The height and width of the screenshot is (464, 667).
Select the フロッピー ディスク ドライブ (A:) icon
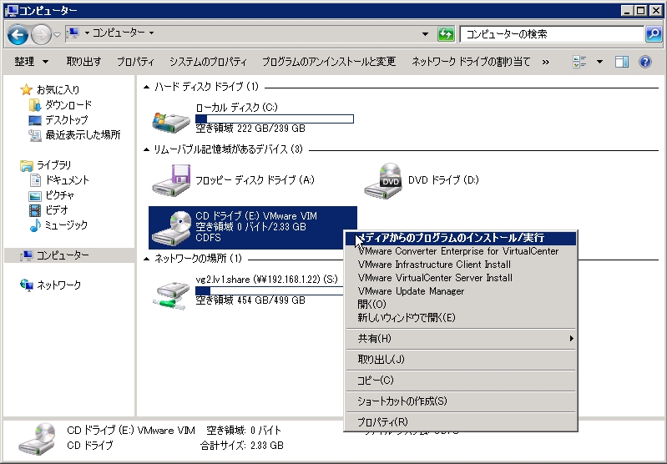point(171,181)
